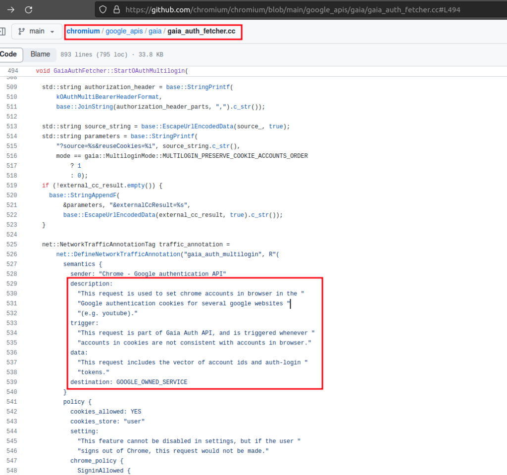
Task: Select line number 539
Action: pyautogui.click(x=12, y=382)
